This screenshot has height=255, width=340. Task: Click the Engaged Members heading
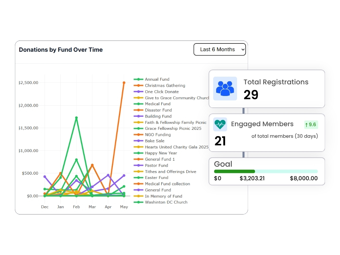262,124
